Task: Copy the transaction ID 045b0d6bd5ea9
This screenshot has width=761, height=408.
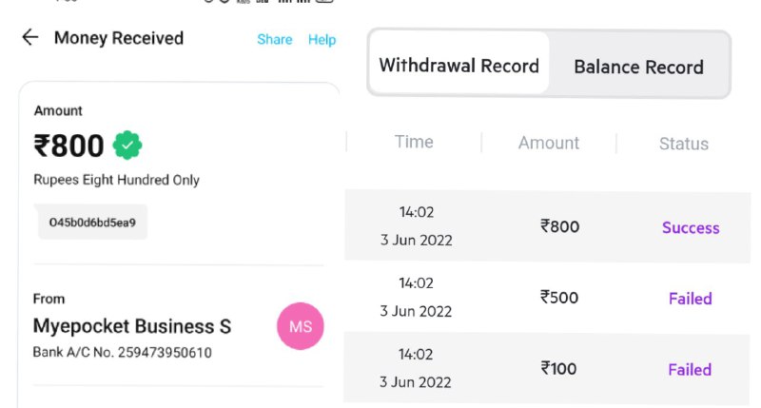Action: pos(92,223)
